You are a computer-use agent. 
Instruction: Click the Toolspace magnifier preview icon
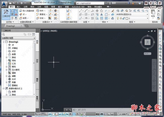(3, 34)
